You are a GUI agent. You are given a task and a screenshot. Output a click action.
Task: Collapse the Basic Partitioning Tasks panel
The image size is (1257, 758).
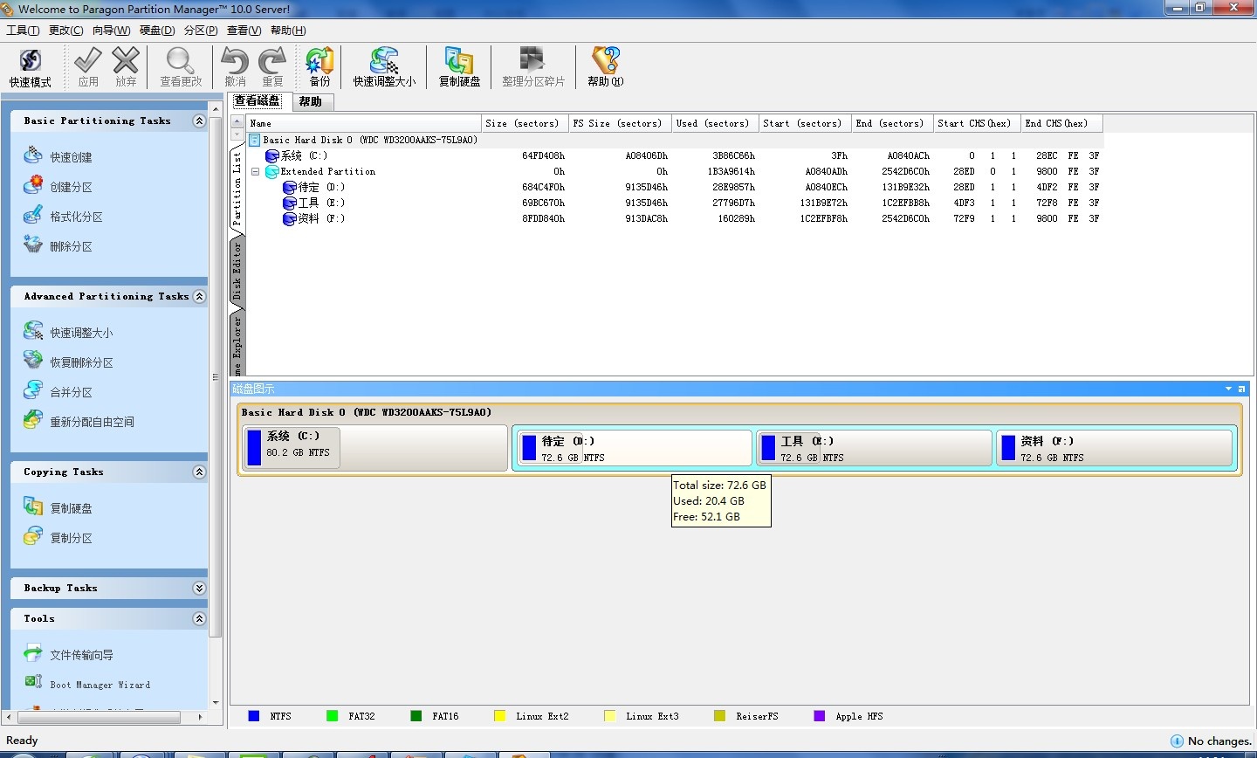(199, 121)
